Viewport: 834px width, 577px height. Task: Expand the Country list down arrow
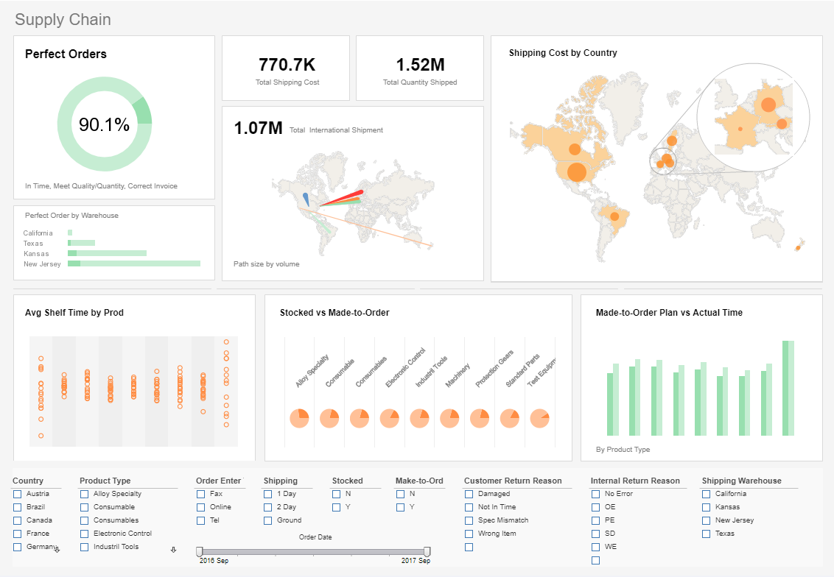(57, 549)
